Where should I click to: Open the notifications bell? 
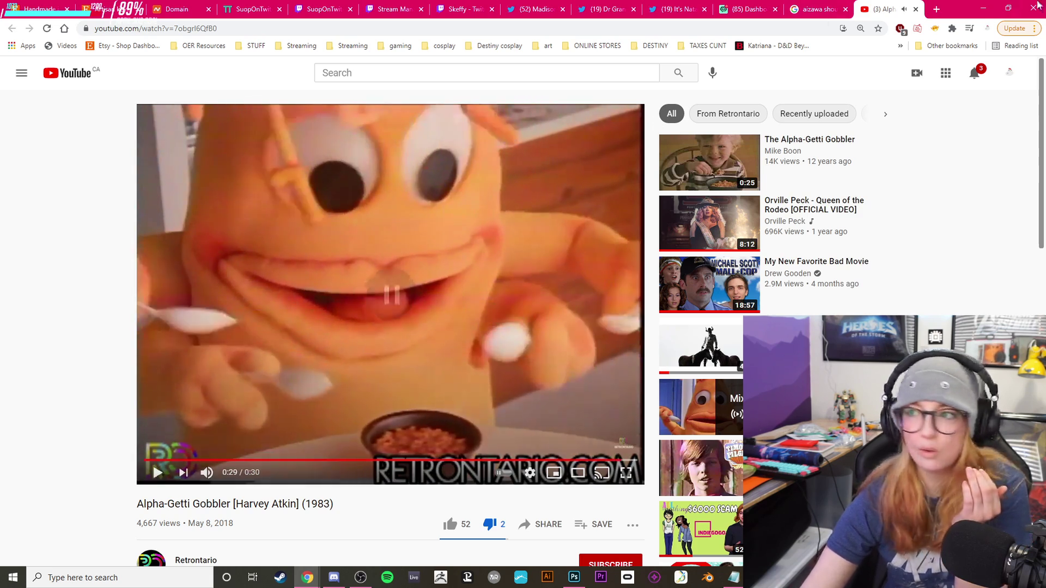pyautogui.click(x=975, y=73)
